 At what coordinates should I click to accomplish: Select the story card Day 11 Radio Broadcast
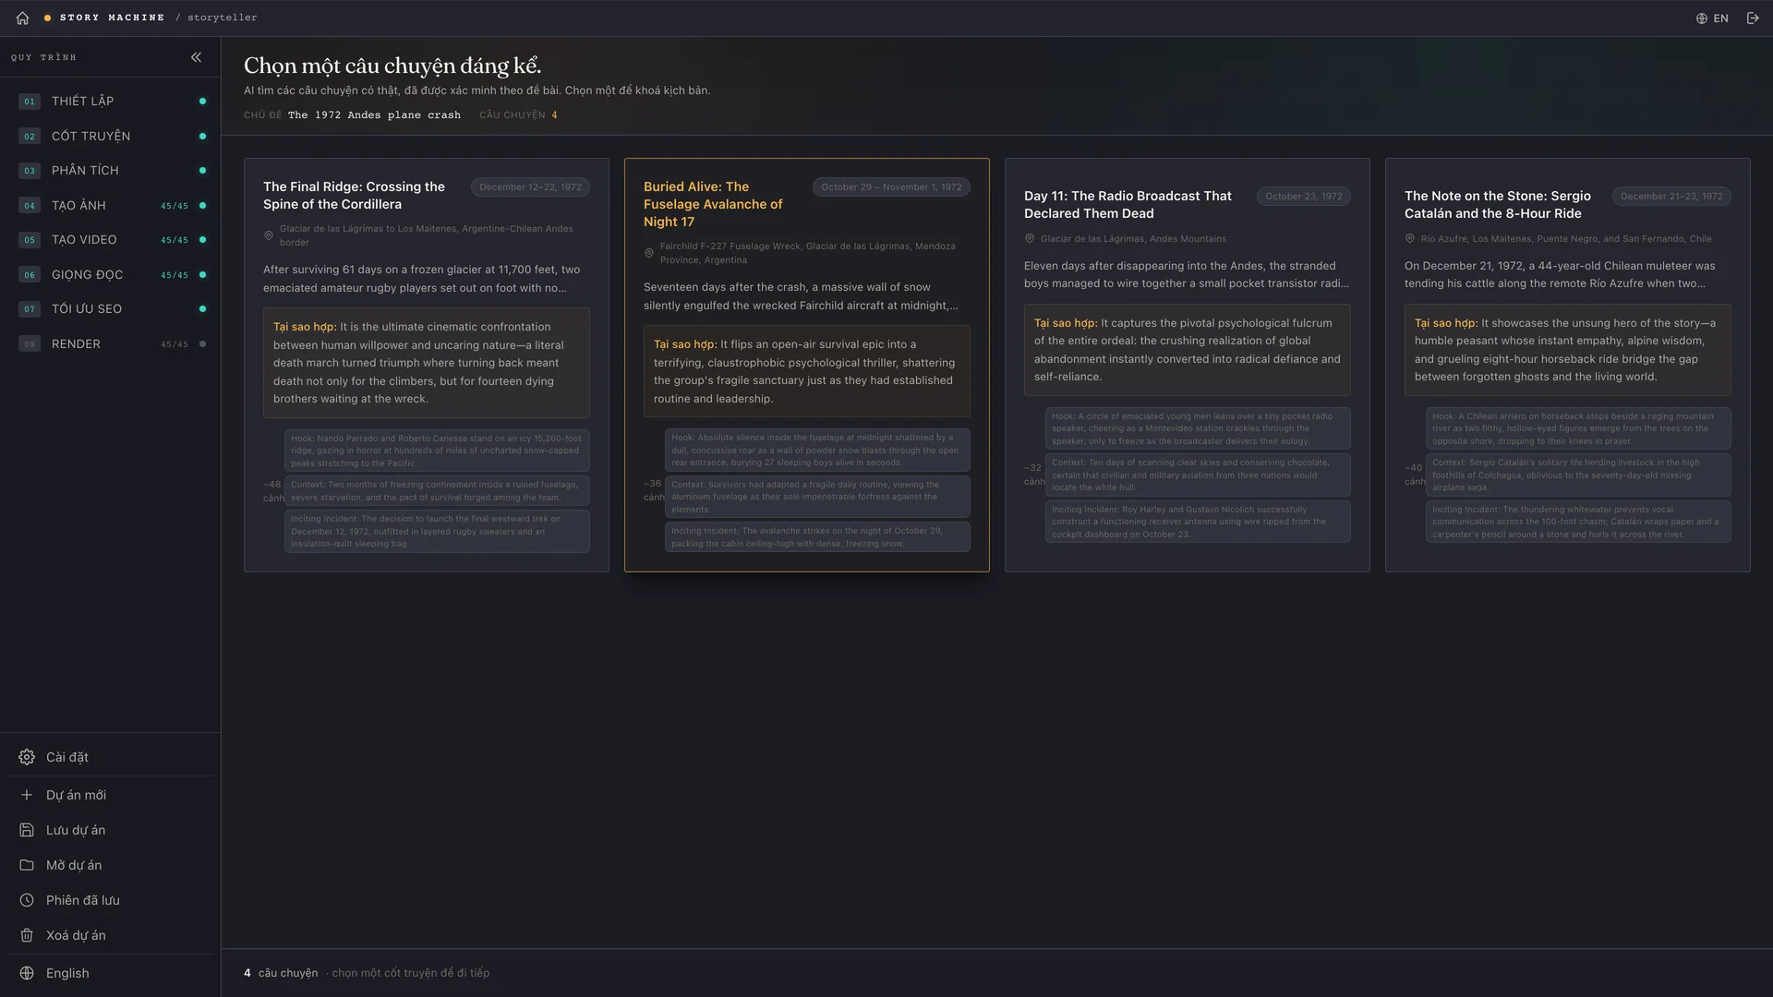tap(1188, 365)
